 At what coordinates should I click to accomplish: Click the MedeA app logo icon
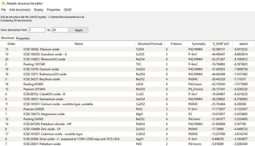[x=3, y=3]
